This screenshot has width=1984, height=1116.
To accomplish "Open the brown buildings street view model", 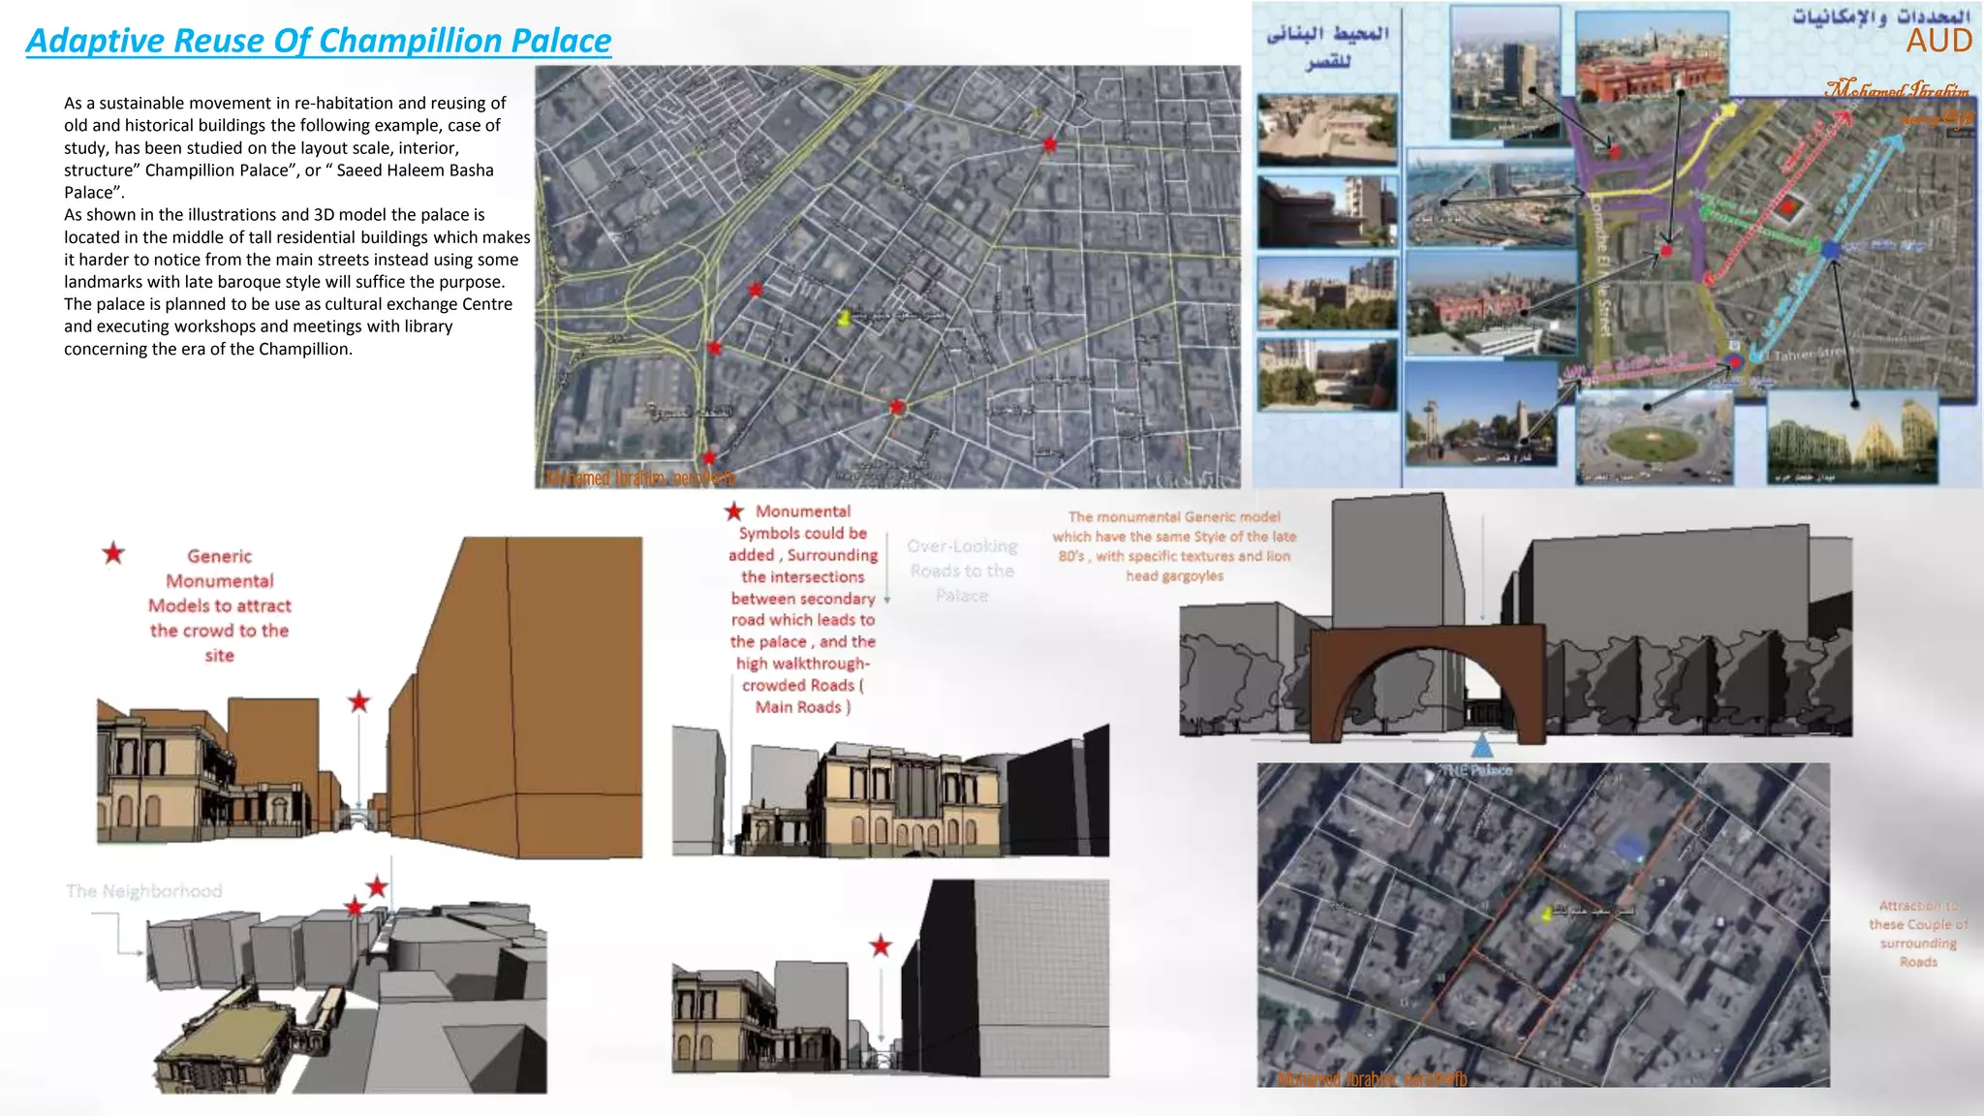I will coord(369,697).
